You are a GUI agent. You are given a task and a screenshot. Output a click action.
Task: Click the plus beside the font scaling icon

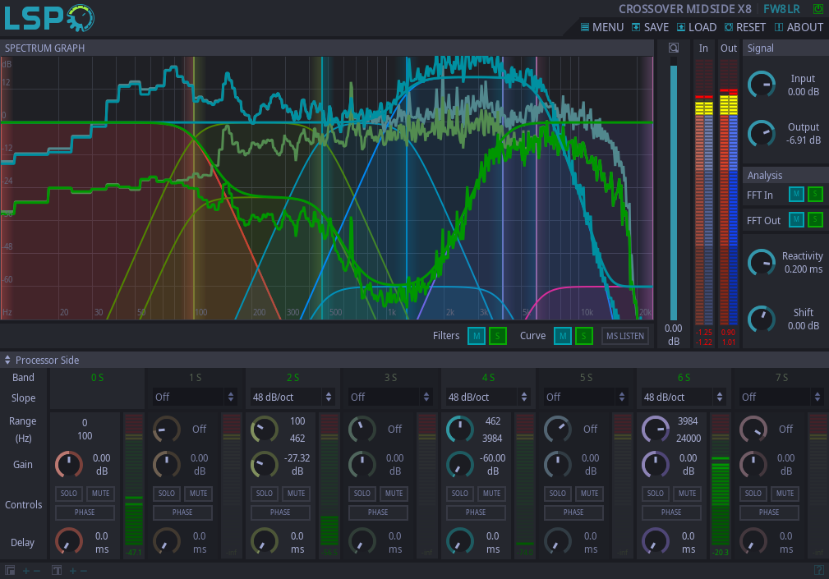point(73,571)
